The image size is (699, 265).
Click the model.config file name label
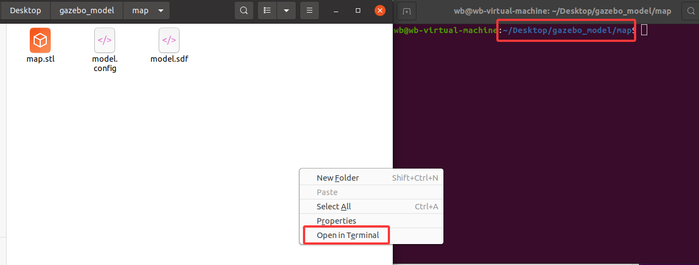click(x=105, y=63)
